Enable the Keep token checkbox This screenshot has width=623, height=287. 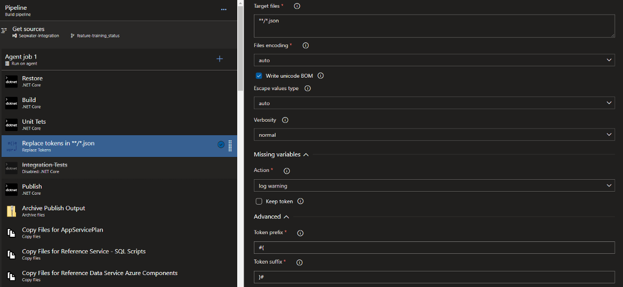click(x=259, y=202)
